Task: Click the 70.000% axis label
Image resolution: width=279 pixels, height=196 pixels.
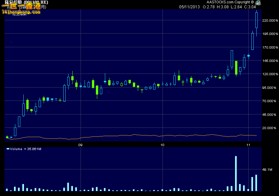Action: pyautogui.click(x=270, y=101)
